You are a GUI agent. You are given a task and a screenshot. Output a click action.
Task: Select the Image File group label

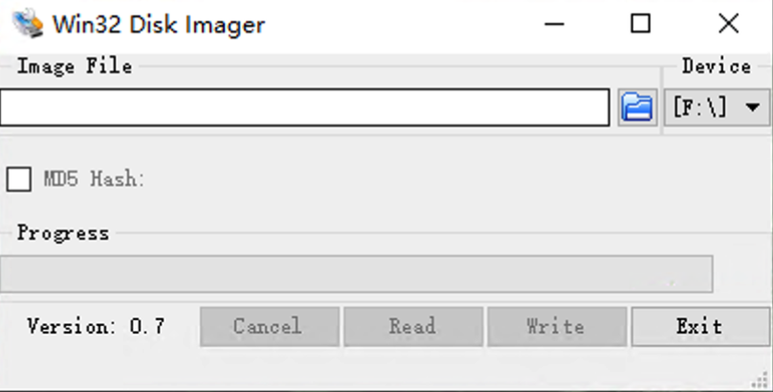point(75,67)
